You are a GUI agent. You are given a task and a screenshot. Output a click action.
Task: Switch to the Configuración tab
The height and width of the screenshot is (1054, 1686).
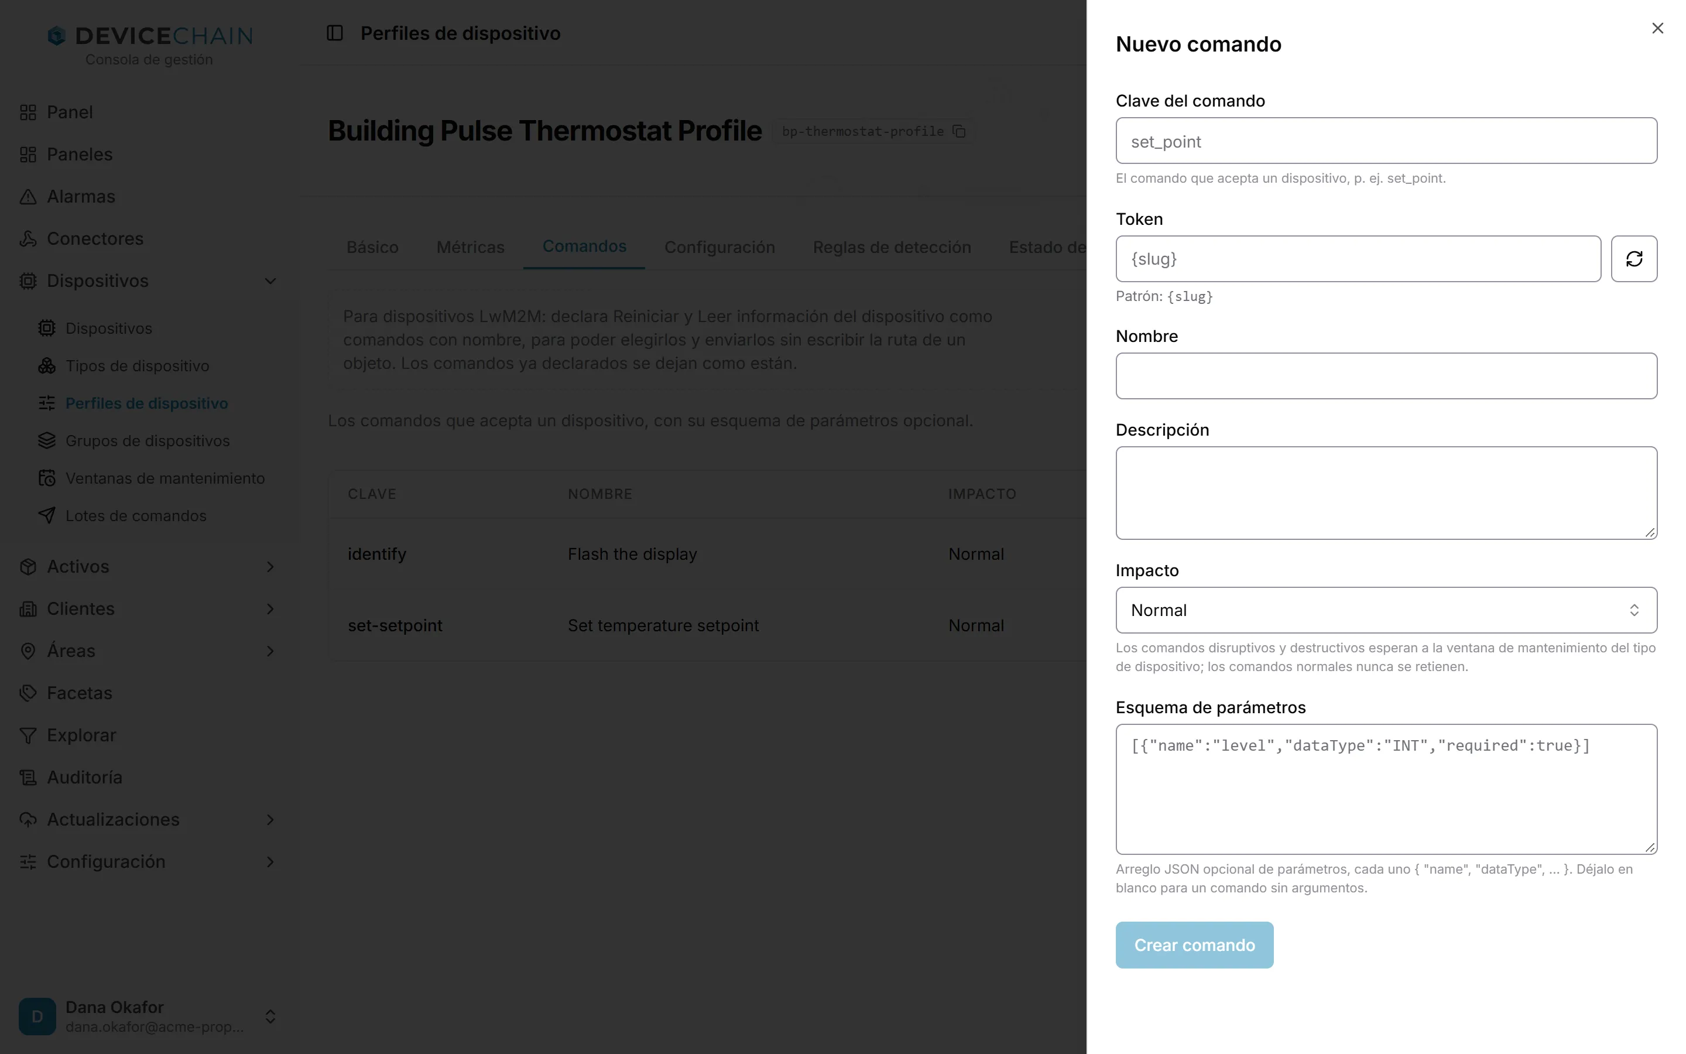pos(719,247)
